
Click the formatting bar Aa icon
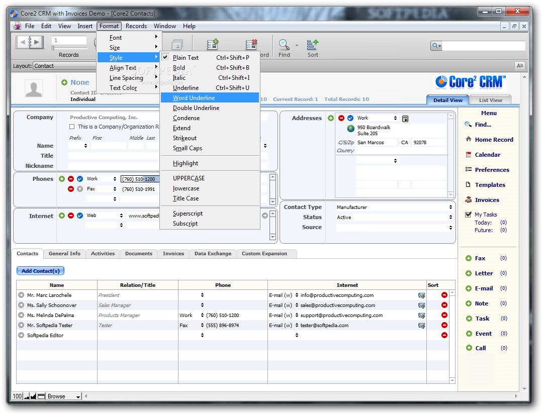tap(519, 65)
